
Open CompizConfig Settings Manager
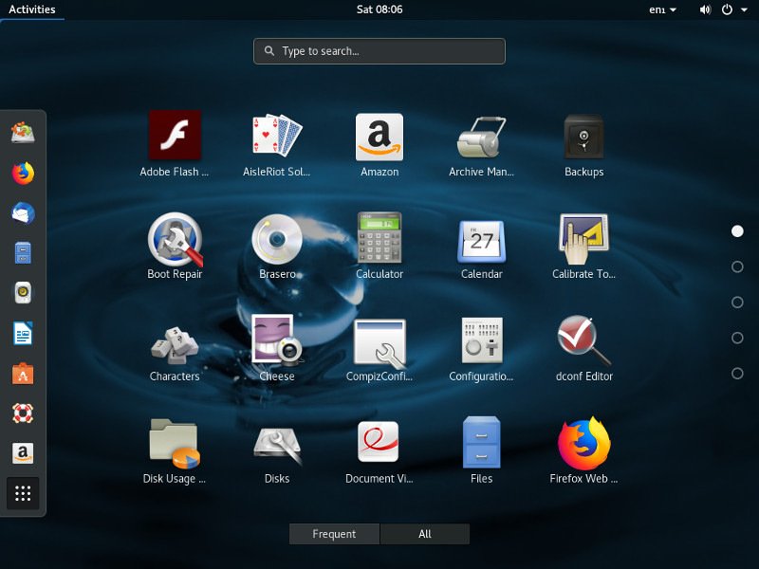[379, 348]
